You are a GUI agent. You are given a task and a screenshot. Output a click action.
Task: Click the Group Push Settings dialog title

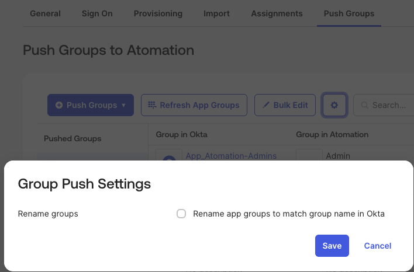[x=84, y=184]
